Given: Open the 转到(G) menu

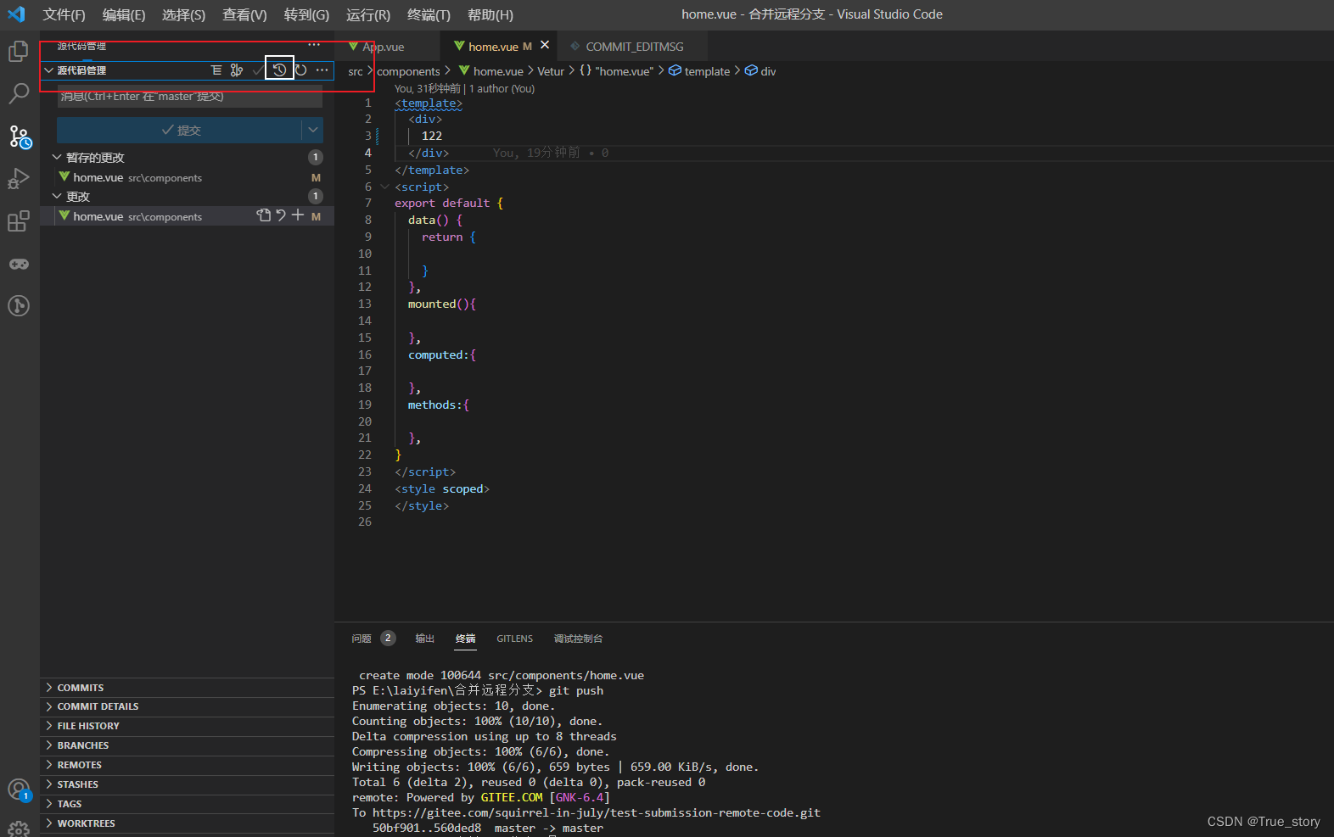Looking at the screenshot, I should click(306, 14).
